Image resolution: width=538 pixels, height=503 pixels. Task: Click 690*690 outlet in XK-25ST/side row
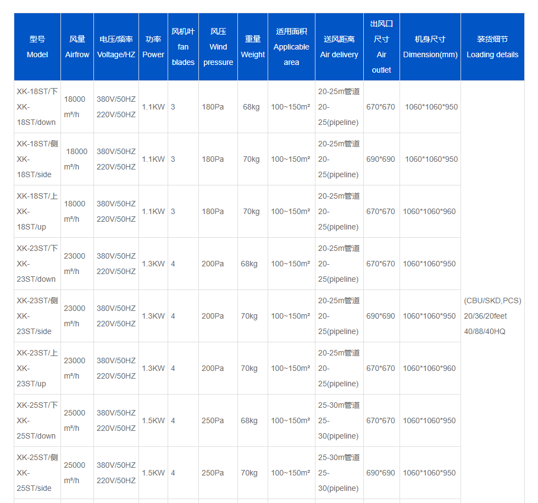[380, 472]
